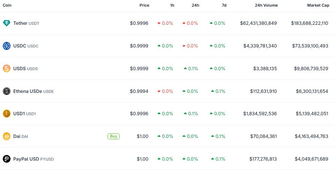Open the Tether coin page link
Screen dimensions: 334x170
point(21,23)
